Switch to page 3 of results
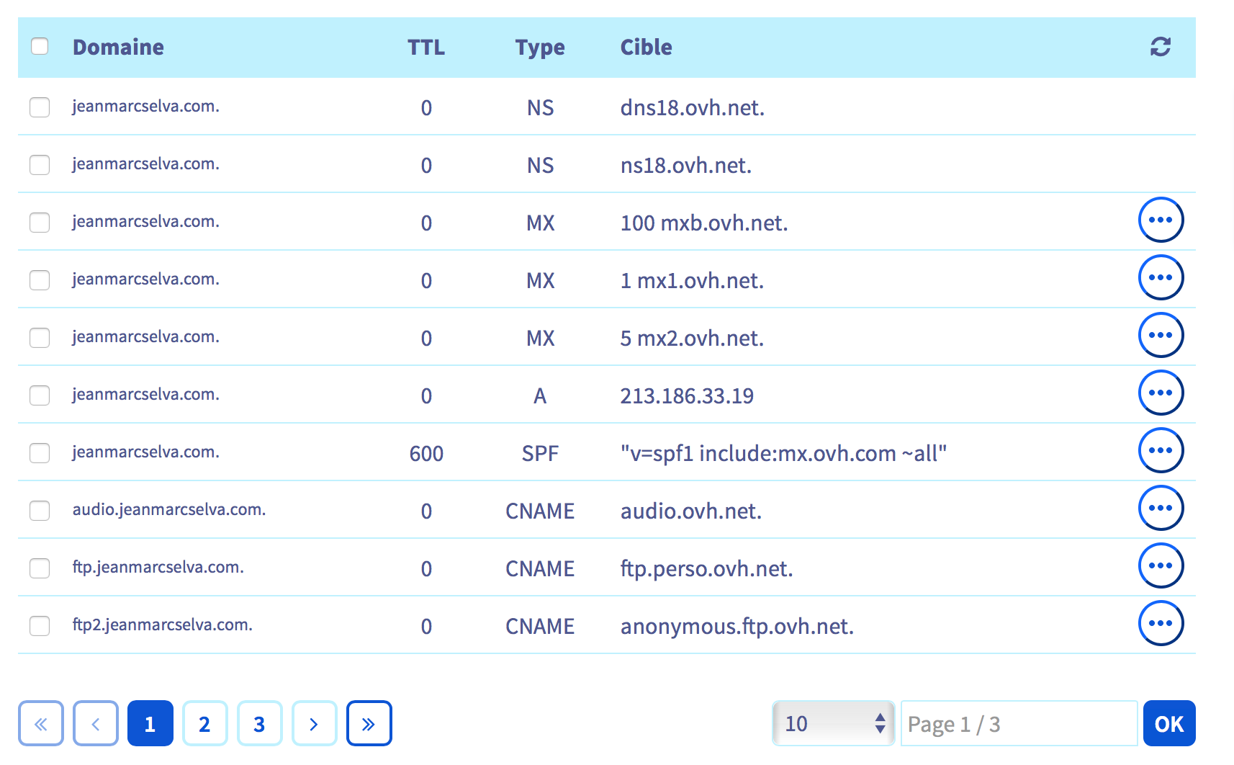Viewport: 1234px width, 765px height. click(259, 723)
